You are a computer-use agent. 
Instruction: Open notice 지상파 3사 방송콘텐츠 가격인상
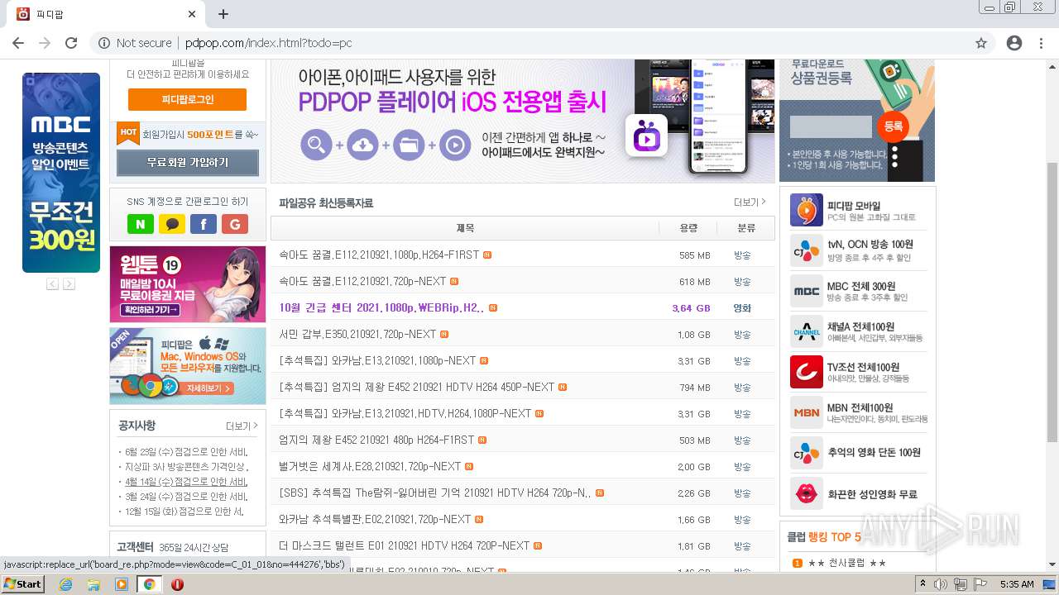(186, 467)
